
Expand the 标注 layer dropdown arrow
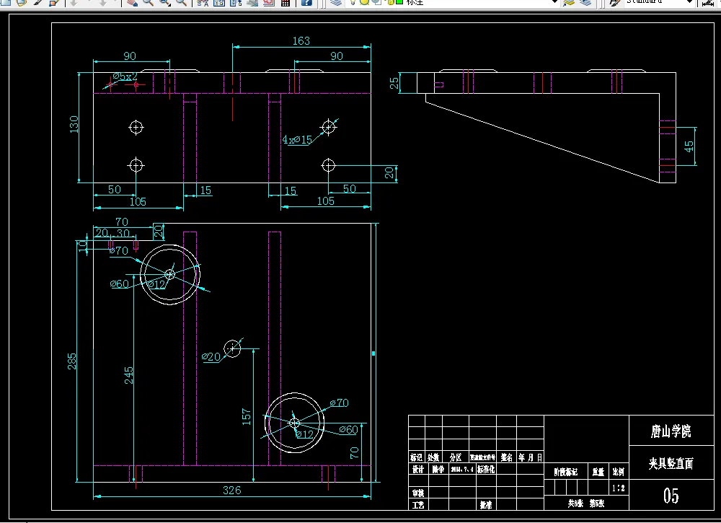click(x=554, y=2)
